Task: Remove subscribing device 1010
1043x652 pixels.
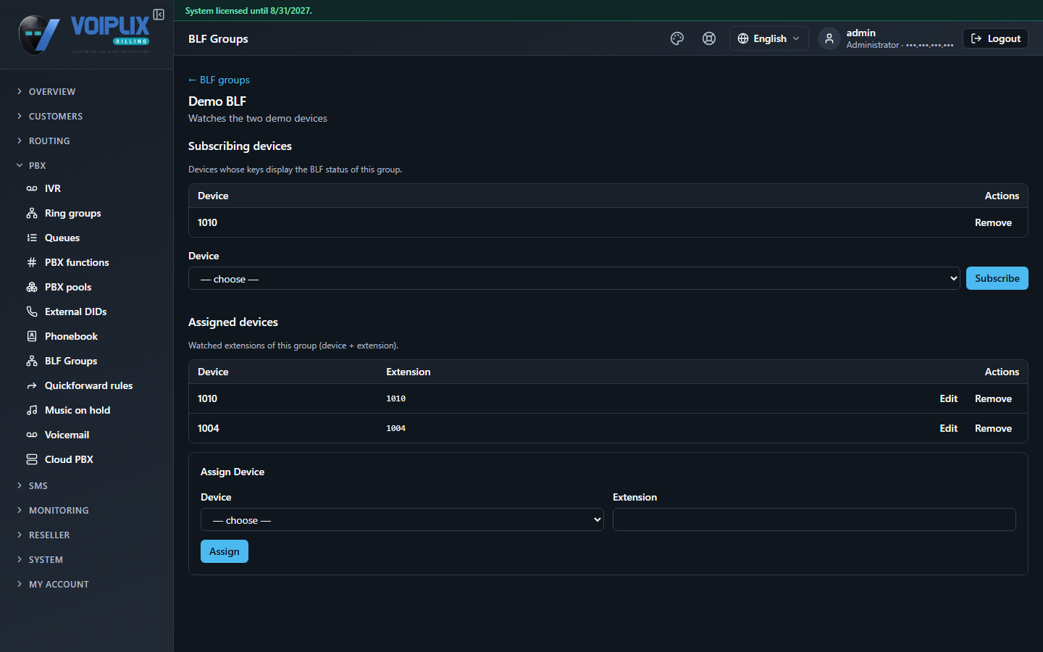Action: click(993, 222)
